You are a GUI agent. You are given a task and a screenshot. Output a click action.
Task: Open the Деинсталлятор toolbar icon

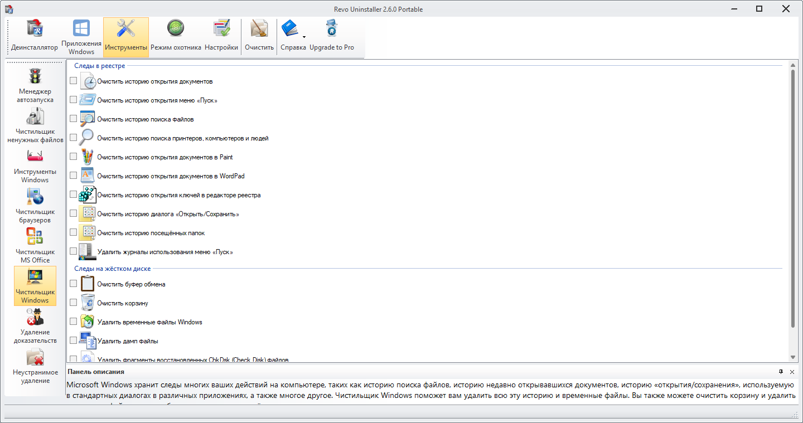point(35,37)
